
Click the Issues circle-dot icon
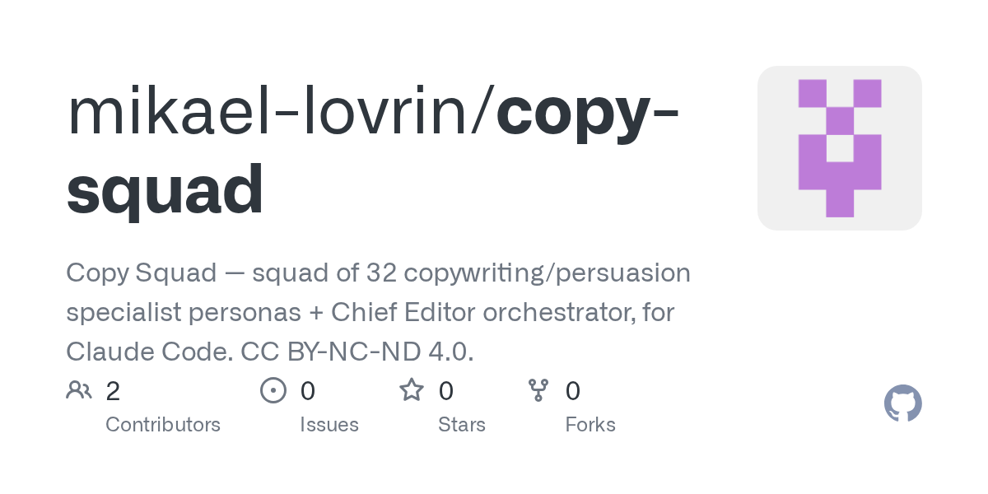tap(273, 390)
